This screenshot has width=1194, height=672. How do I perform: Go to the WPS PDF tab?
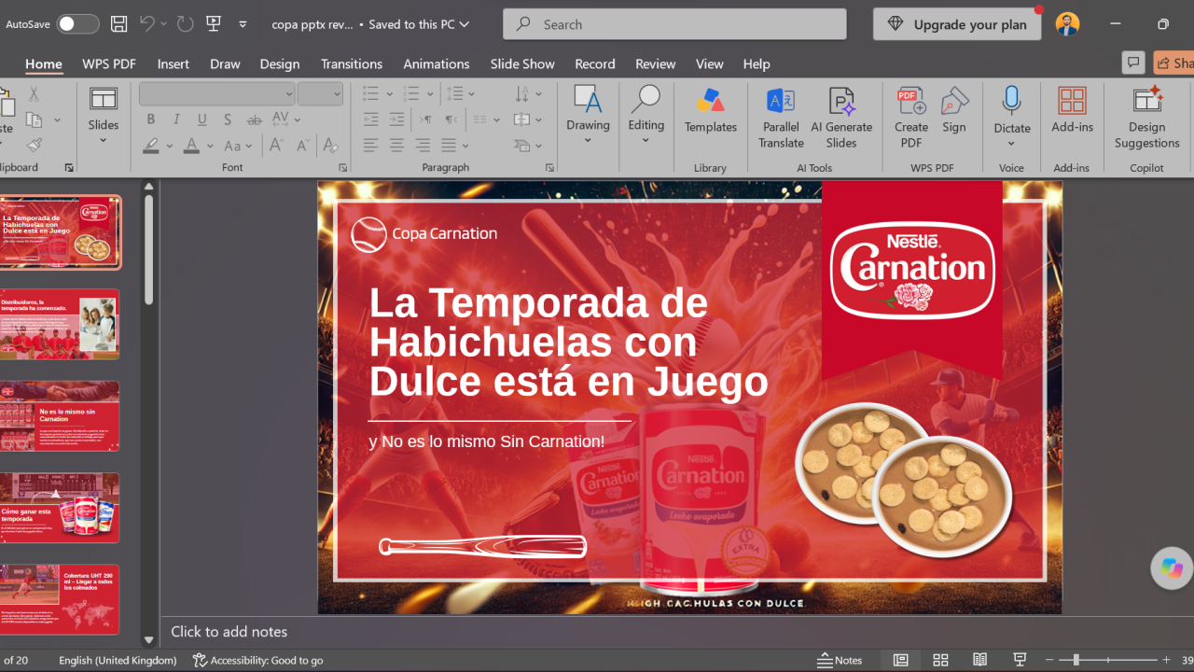pyautogui.click(x=109, y=63)
